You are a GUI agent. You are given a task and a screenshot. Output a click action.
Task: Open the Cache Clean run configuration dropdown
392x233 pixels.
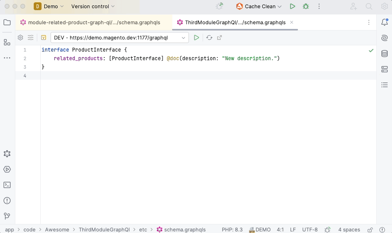[259, 7]
